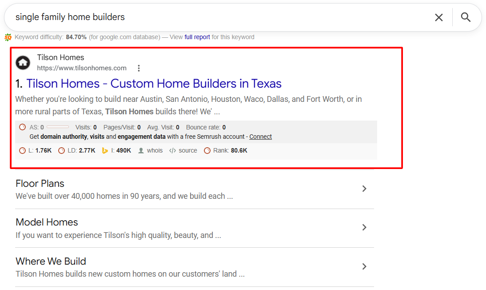Click the Visits: 0 metric

click(x=86, y=127)
